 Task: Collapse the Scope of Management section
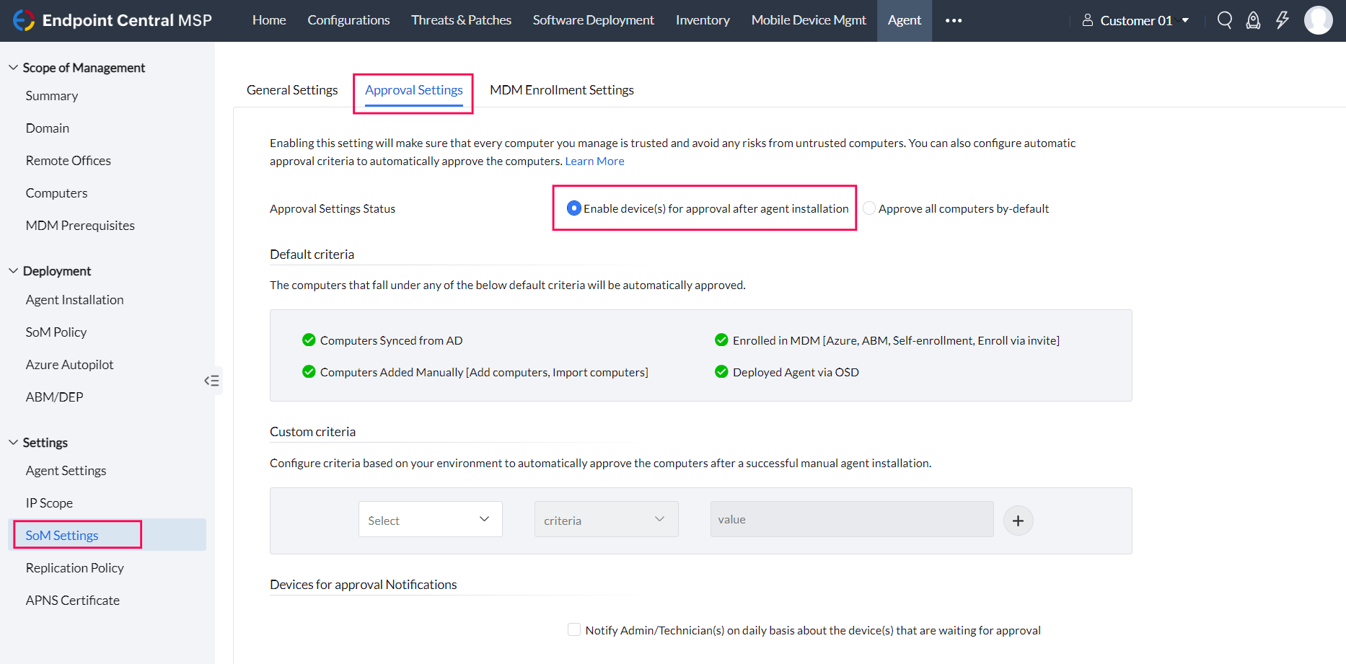tap(13, 67)
